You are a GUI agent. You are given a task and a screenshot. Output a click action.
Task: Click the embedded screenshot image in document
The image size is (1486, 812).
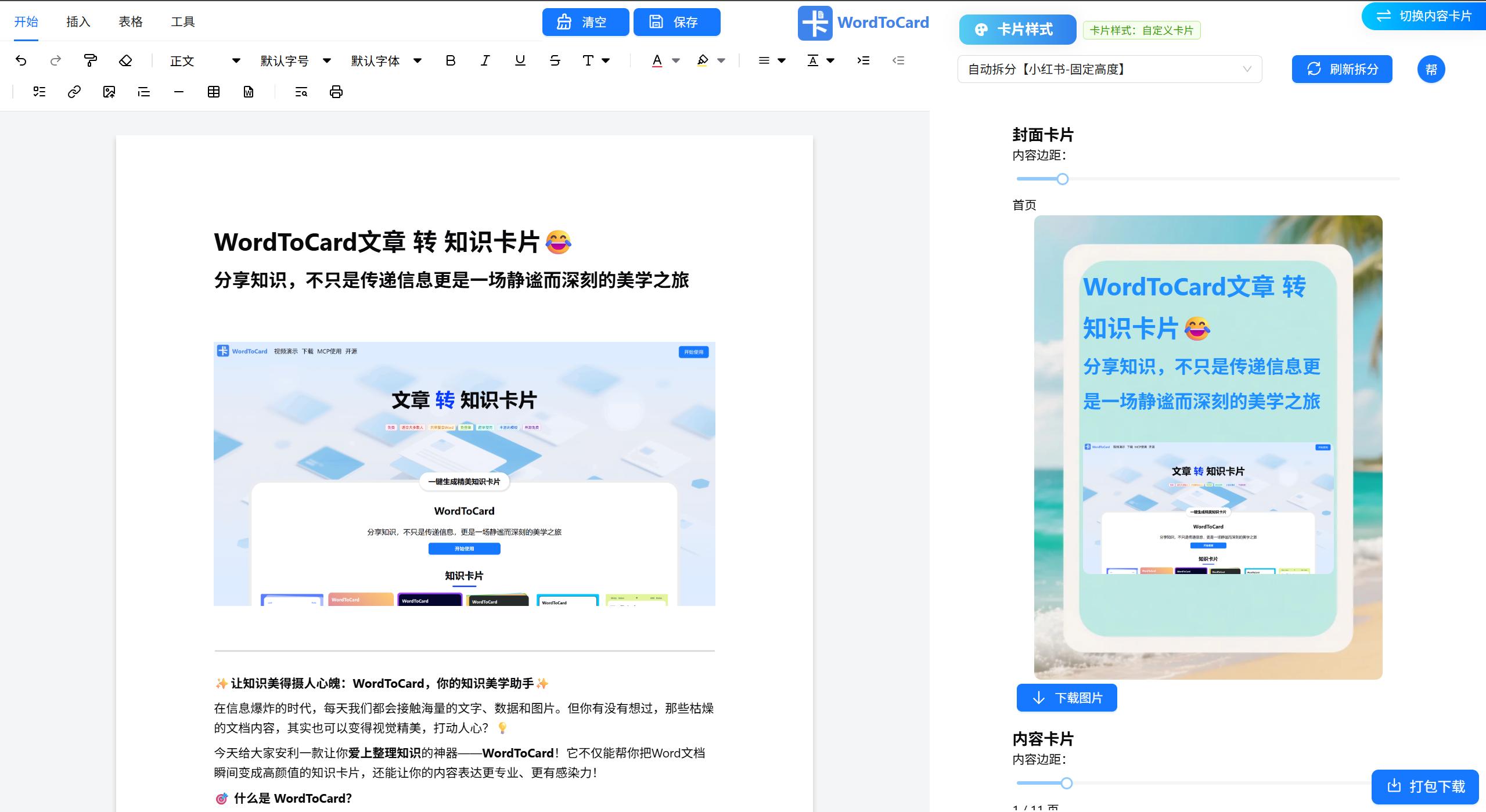(465, 474)
